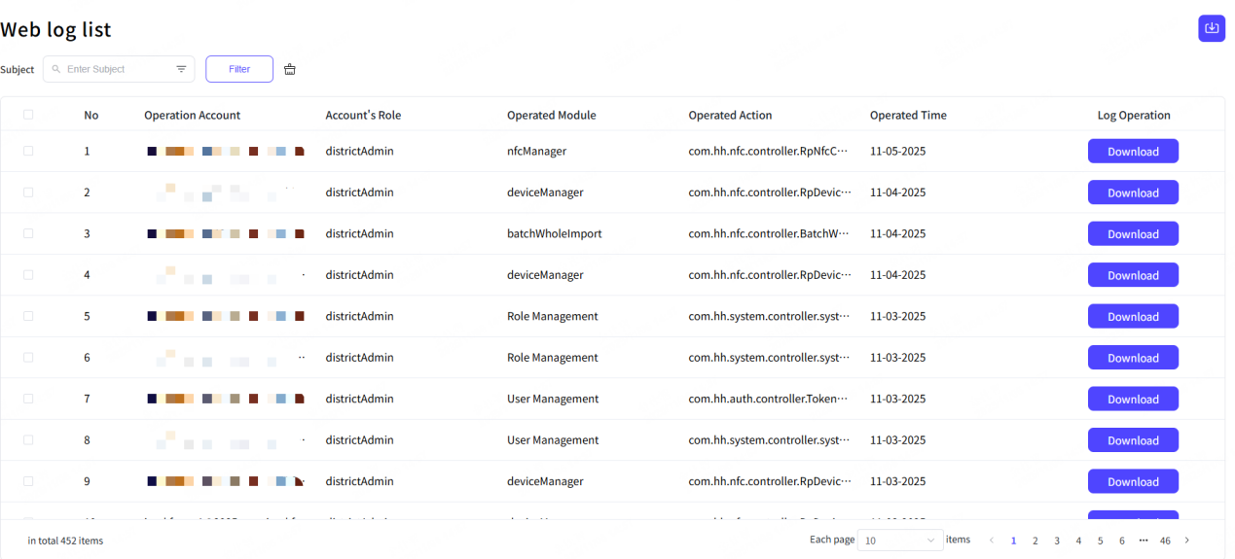Check the checkbox for row 1

click(x=28, y=151)
